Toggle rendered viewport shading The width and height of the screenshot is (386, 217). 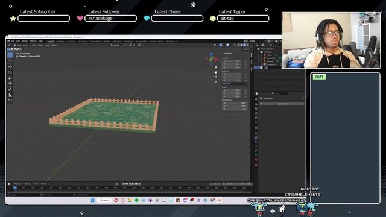[x=247, y=45]
